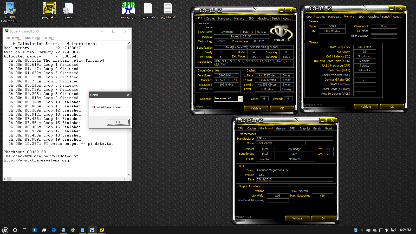Click Super PI vertical scrollbar up arrow
The image size is (416, 234).
tap(129, 43)
